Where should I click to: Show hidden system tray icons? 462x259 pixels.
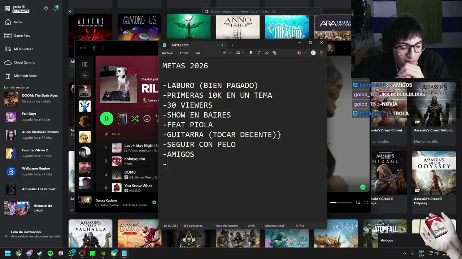[404, 253]
